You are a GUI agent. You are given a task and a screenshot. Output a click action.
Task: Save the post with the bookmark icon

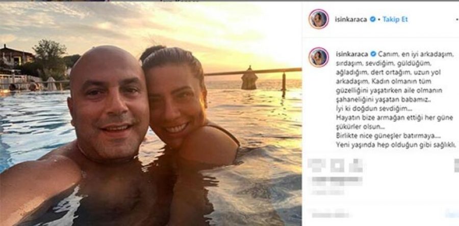[x=456, y=166]
